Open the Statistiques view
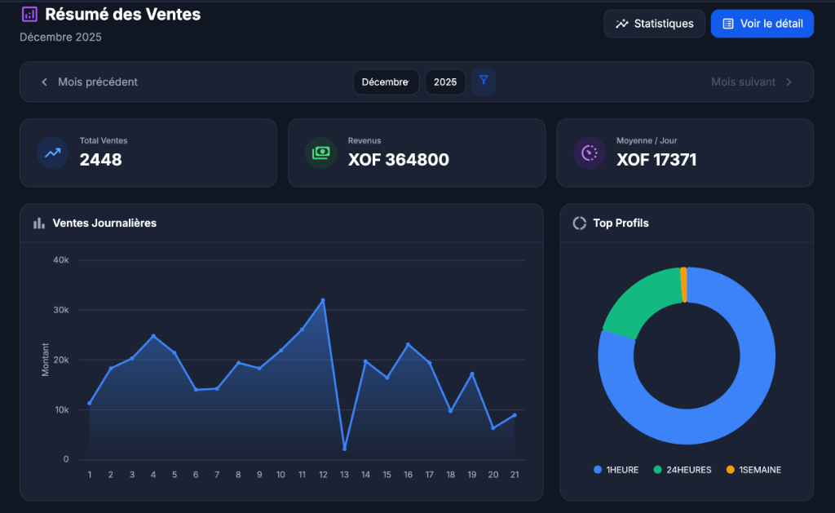835x513 pixels. (x=654, y=24)
